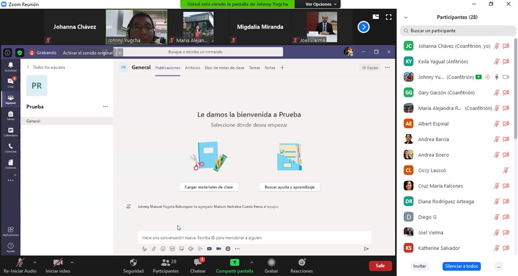Image resolution: width=518 pixels, height=276 pixels.
Task: Go back to Todos los equipos
Action: 46,67
